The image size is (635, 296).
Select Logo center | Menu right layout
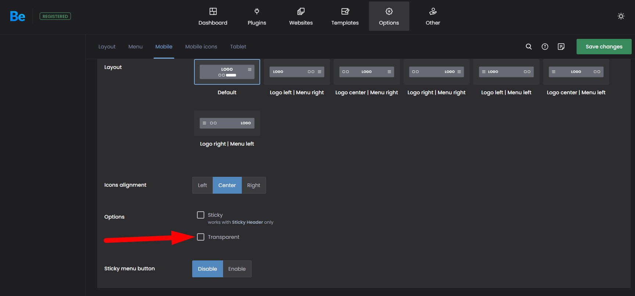[x=366, y=72]
